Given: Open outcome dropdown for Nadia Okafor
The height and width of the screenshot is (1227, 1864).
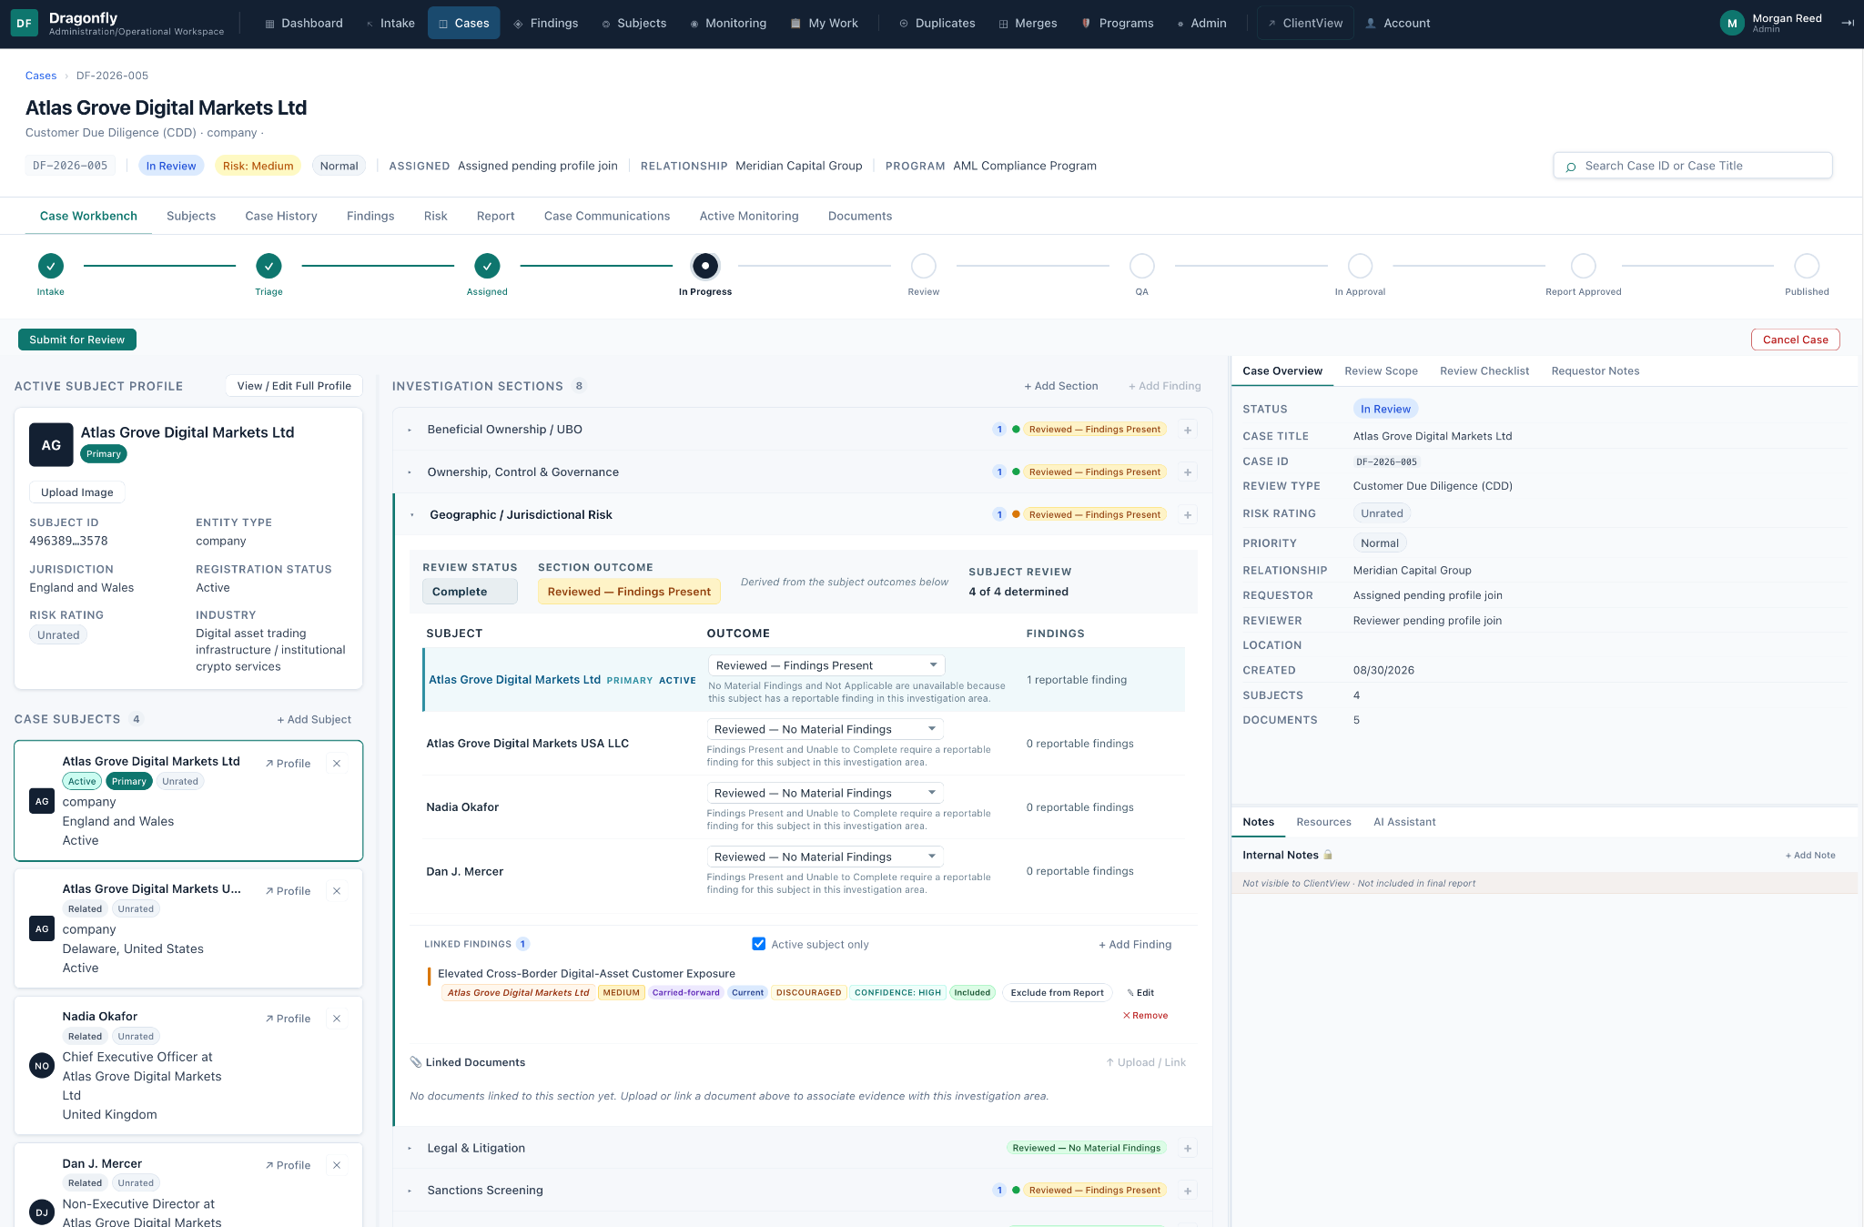Looking at the screenshot, I should click(x=825, y=793).
